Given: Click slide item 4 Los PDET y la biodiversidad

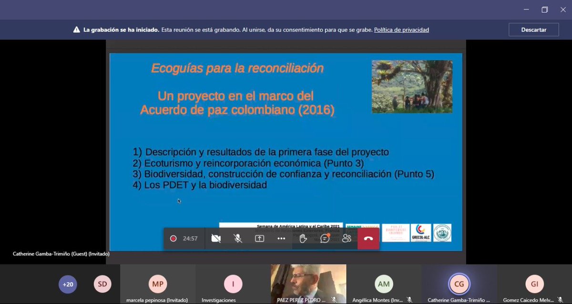Looking at the screenshot, I should [x=200, y=186].
